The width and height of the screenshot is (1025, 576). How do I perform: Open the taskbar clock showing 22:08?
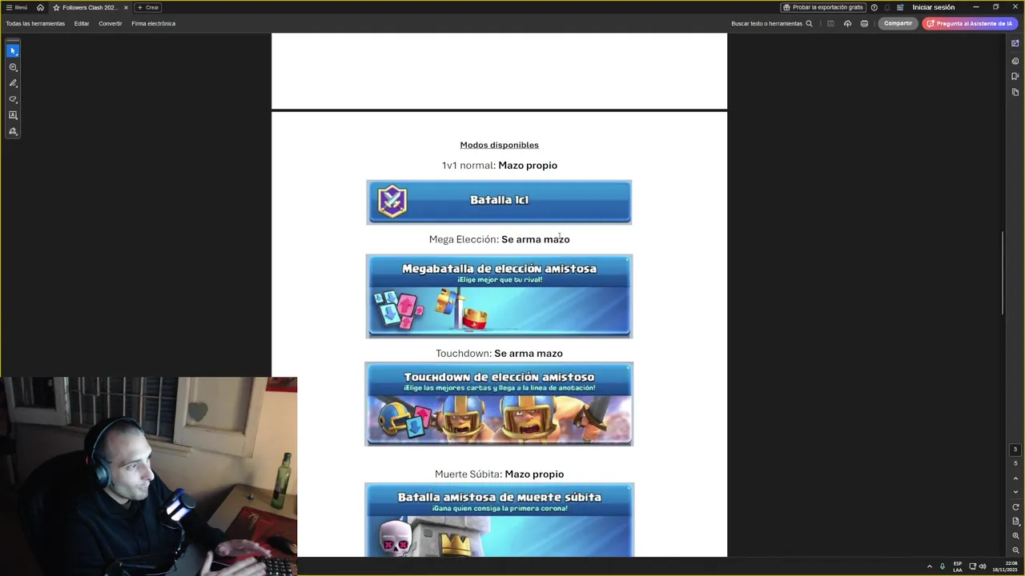[x=1004, y=566]
